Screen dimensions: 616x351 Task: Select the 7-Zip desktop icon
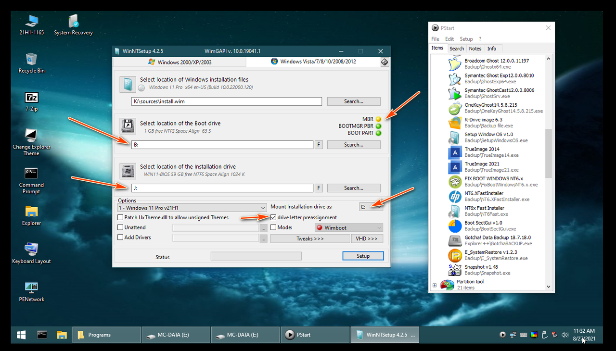point(31,101)
